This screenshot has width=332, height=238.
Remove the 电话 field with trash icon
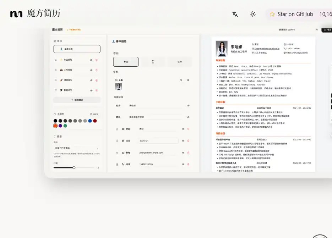(188, 164)
